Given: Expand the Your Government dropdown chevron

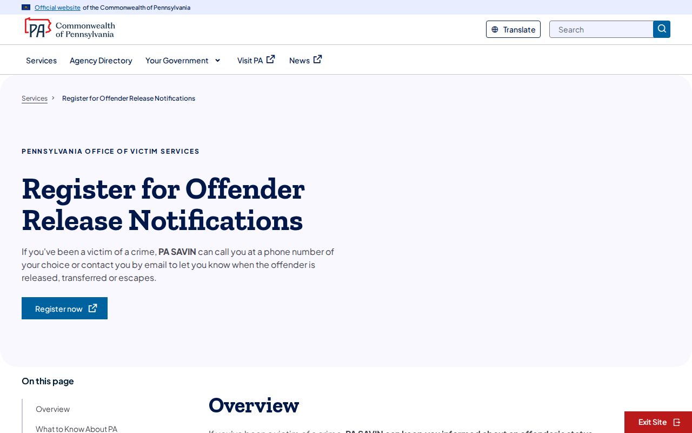Looking at the screenshot, I should pyautogui.click(x=217, y=61).
